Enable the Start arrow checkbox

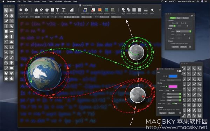[177, 23]
